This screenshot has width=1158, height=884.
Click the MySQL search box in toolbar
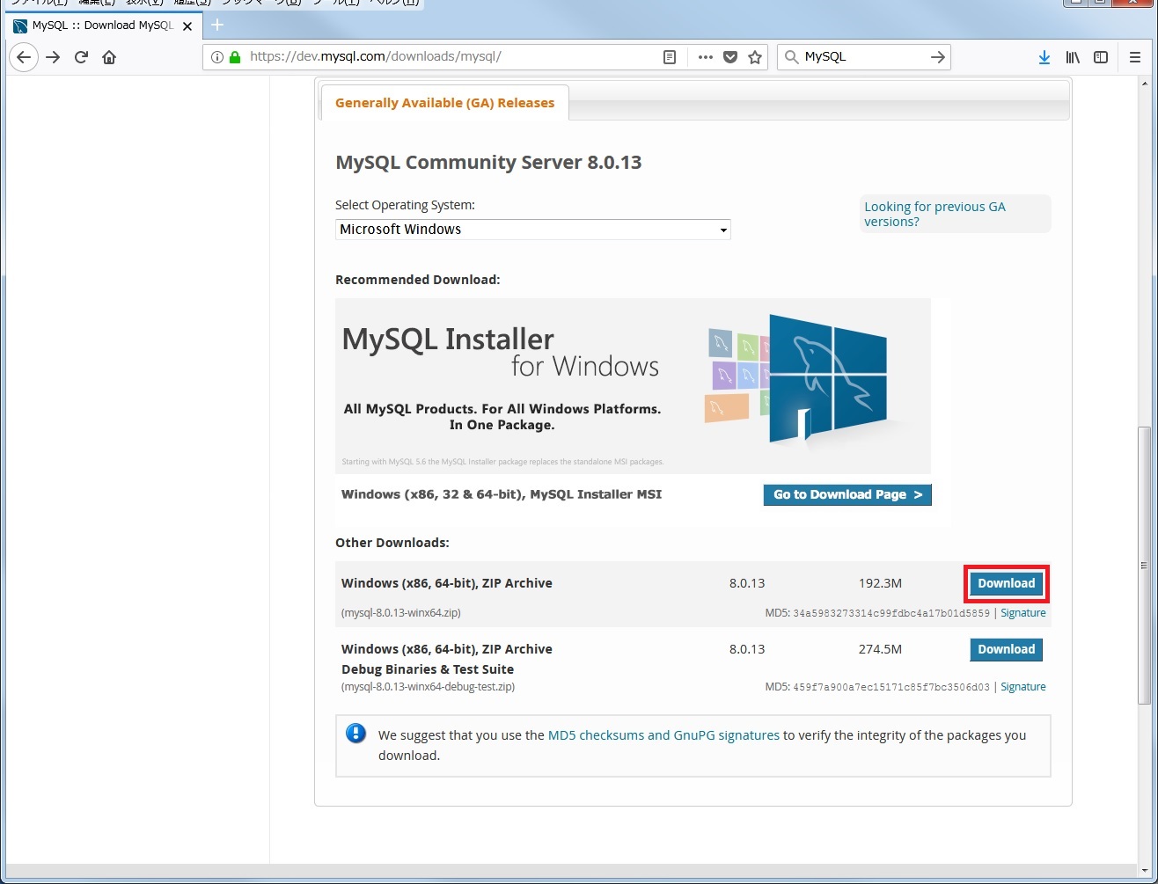pos(862,57)
